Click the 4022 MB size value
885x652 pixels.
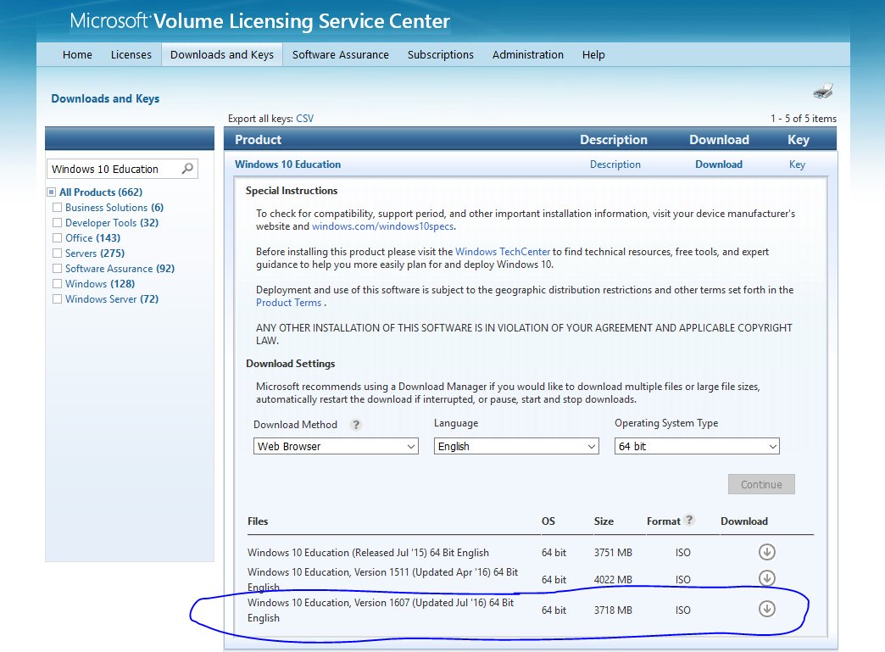coord(613,579)
